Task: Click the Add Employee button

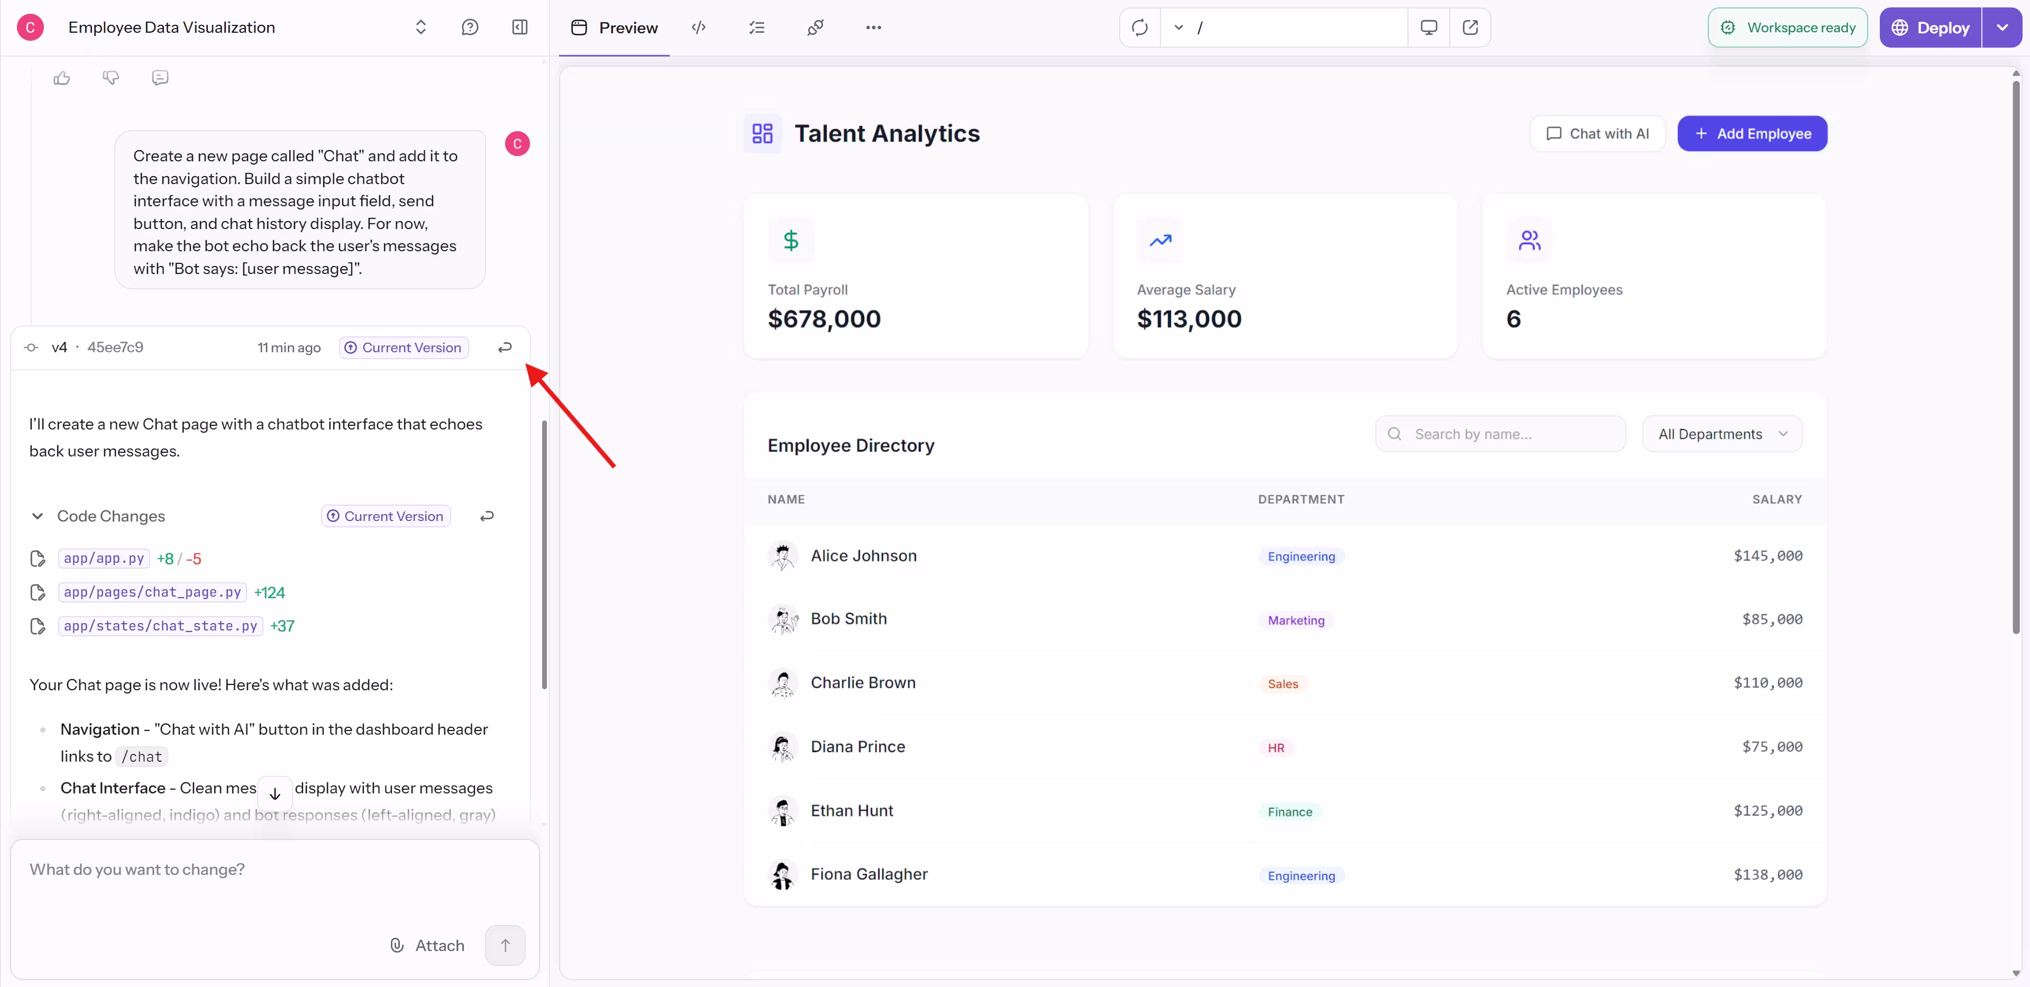Action: pos(1752,134)
